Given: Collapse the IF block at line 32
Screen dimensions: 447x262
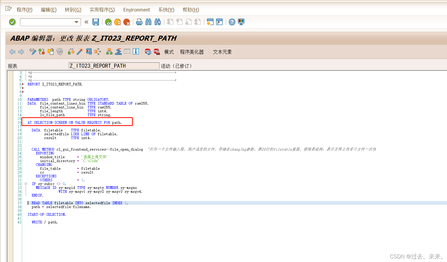Looking at the screenshot, I should (x=26, y=184).
